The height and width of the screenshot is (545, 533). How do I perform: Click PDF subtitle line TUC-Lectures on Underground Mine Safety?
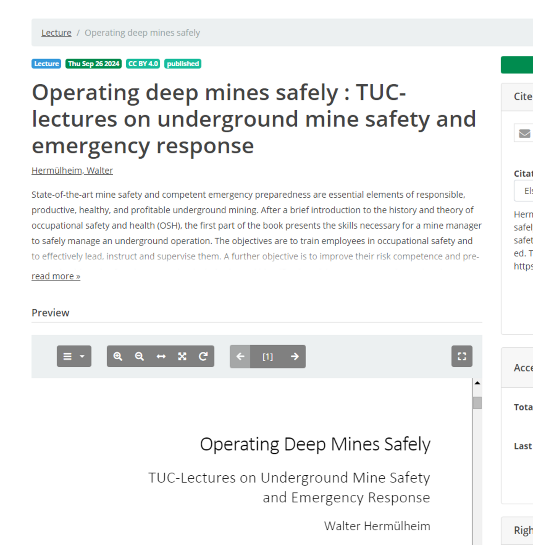coord(289,477)
